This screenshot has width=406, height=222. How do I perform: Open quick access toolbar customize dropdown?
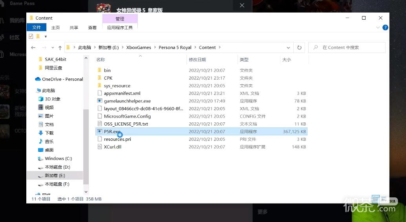[46, 36]
